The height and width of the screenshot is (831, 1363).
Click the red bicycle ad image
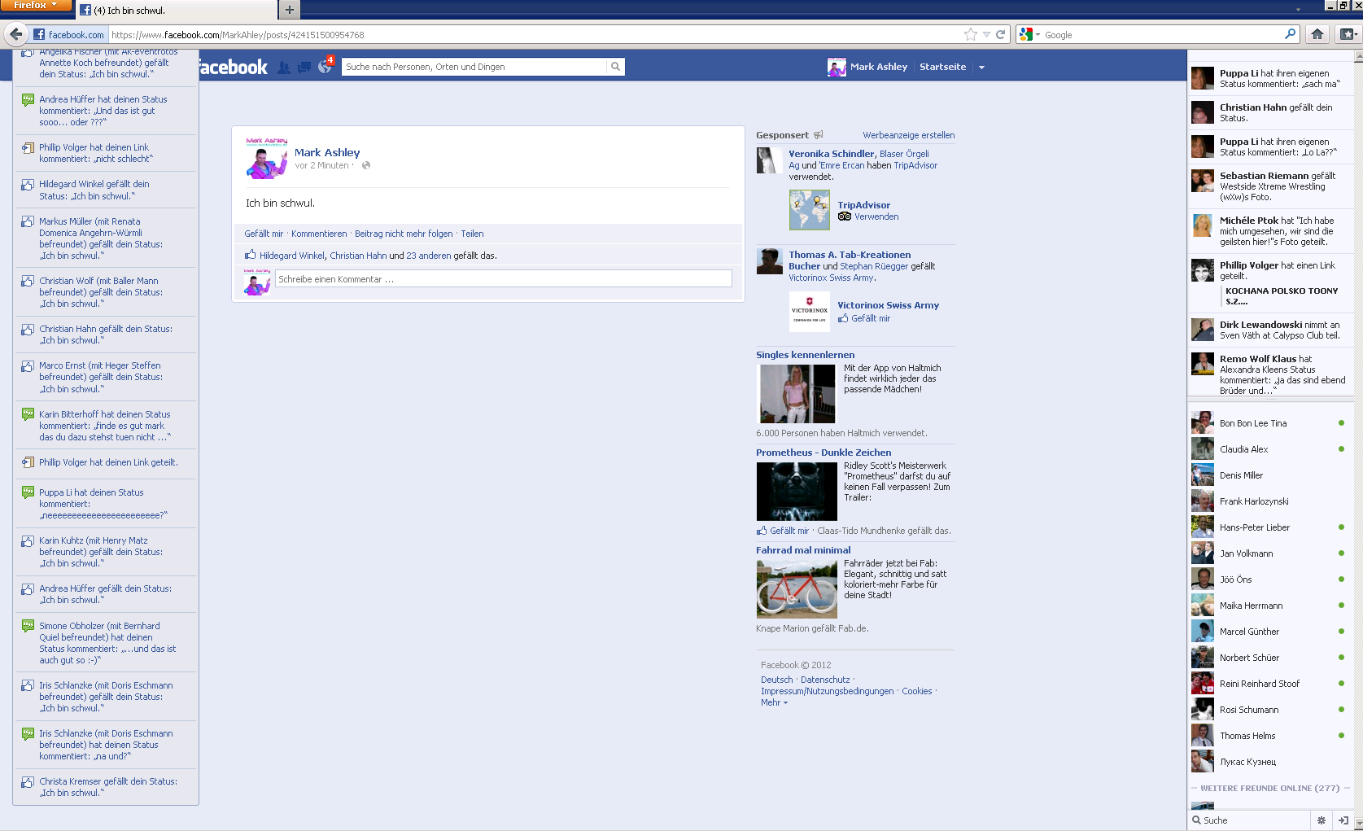[x=797, y=589]
